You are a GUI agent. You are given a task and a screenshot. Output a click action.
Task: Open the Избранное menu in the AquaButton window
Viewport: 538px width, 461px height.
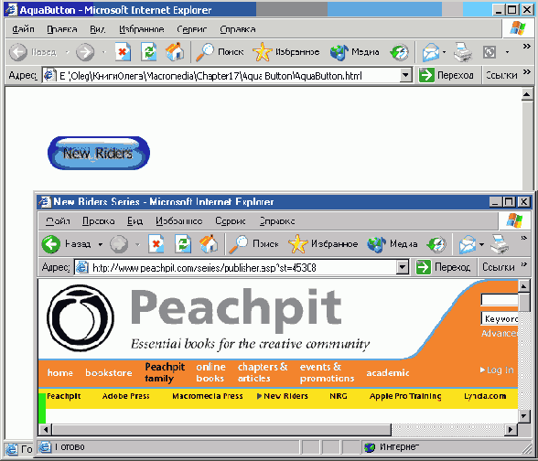pyautogui.click(x=142, y=29)
